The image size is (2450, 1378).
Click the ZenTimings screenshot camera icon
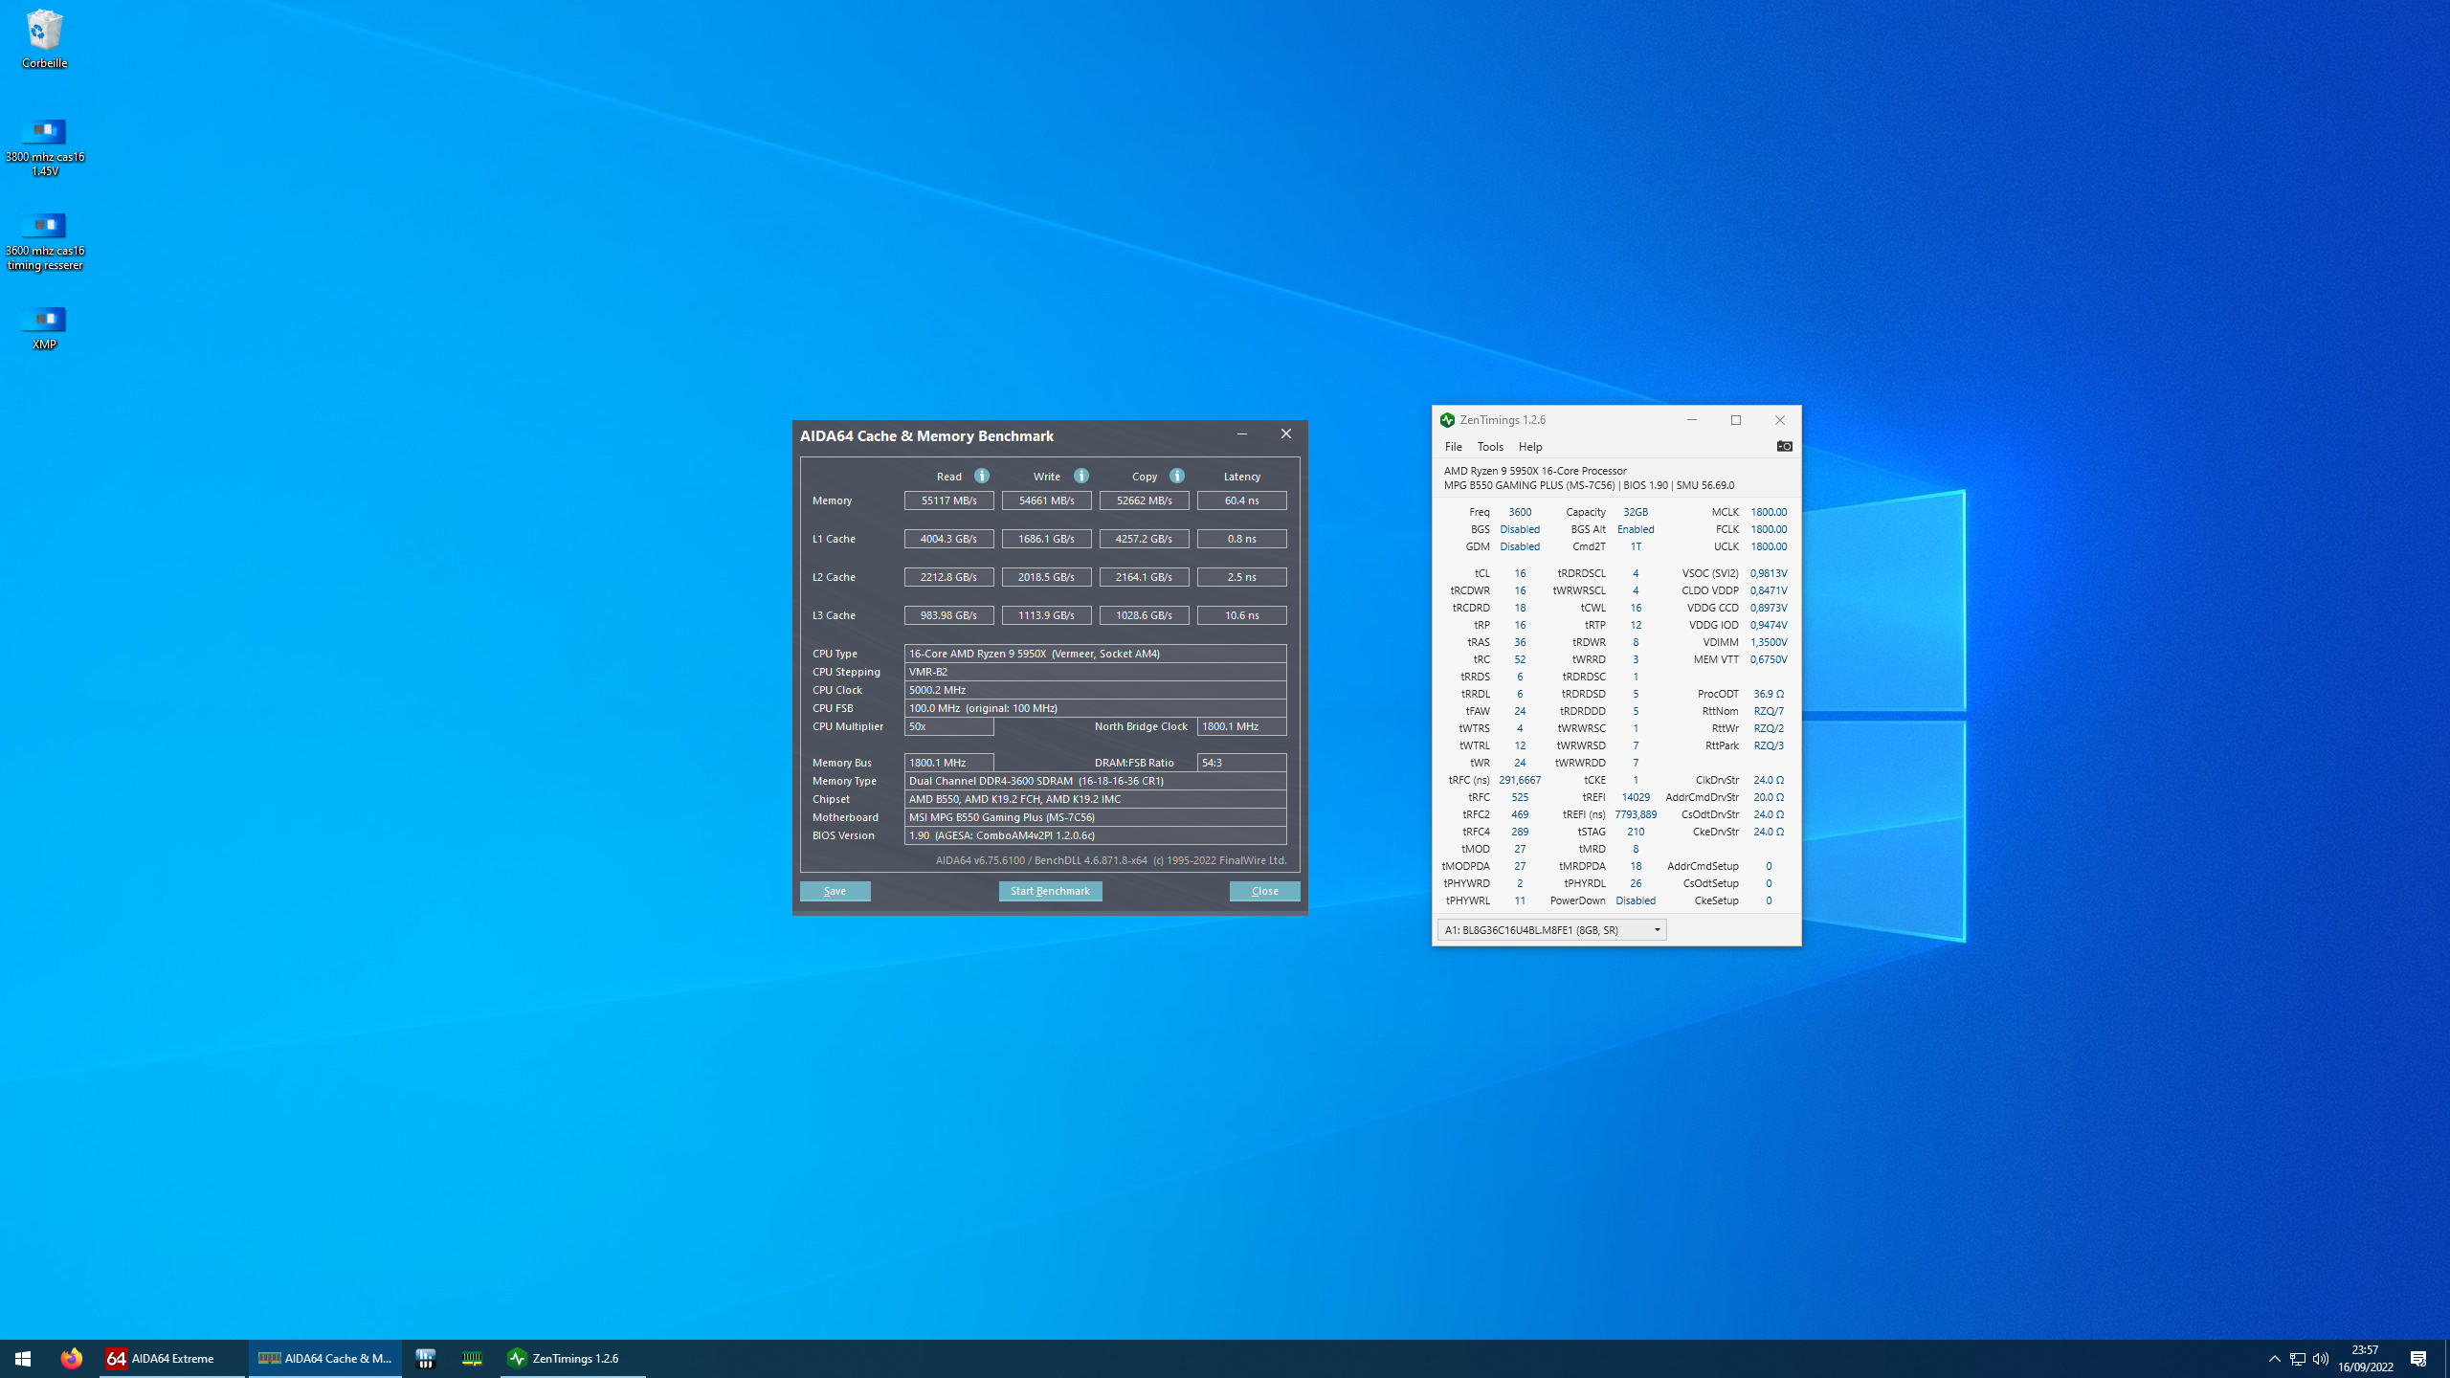coord(1784,446)
